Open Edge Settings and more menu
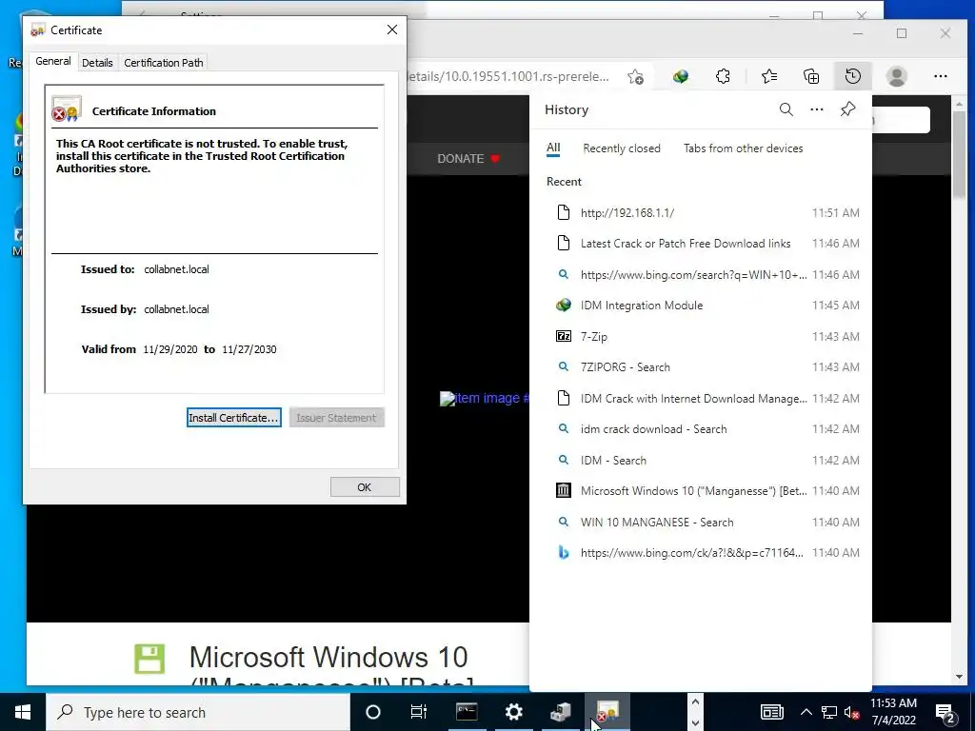Image resolution: width=975 pixels, height=731 pixels. tap(941, 76)
